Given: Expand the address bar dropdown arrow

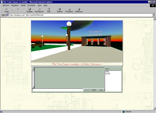Looking at the screenshot, I should coord(154,15).
